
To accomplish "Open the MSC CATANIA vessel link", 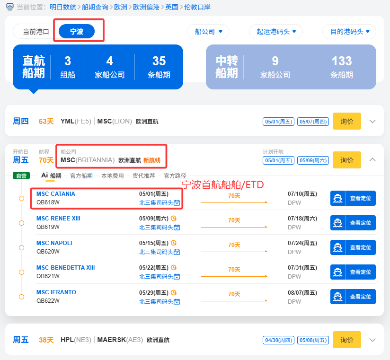I will point(56,194).
